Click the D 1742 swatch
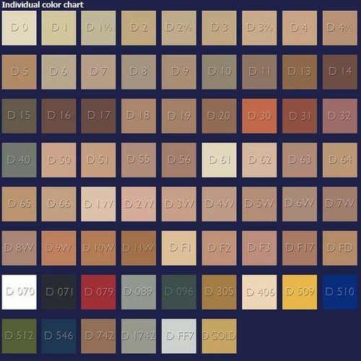 coord(139,336)
